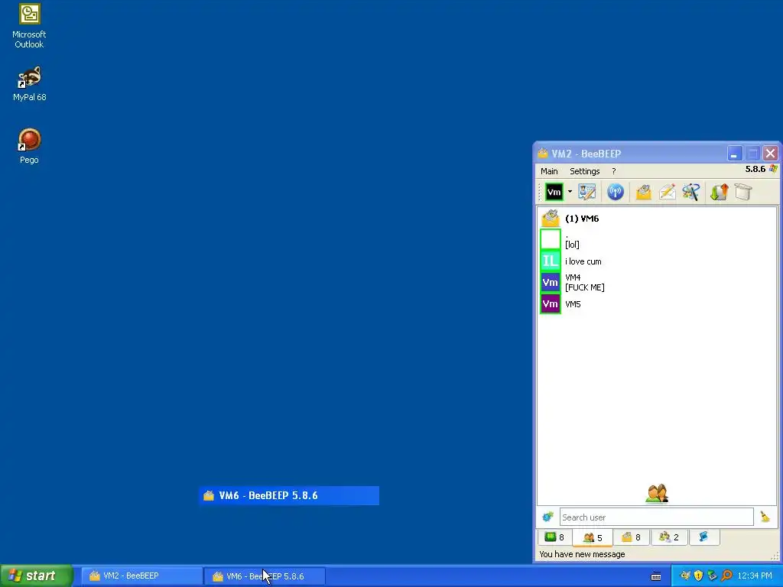Click the resize grip of BeeBEEP window
Image resolution: width=783 pixels, height=587 pixels.
775,556
